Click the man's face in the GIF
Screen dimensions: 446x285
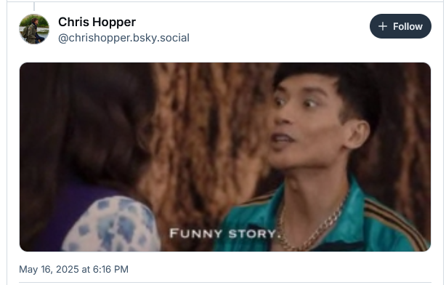click(x=307, y=122)
